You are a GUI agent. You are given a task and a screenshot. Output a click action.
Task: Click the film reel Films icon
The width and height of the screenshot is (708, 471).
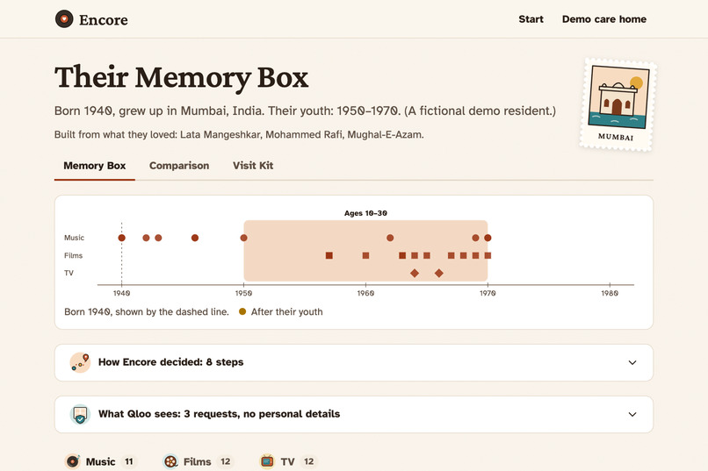pyautogui.click(x=170, y=461)
